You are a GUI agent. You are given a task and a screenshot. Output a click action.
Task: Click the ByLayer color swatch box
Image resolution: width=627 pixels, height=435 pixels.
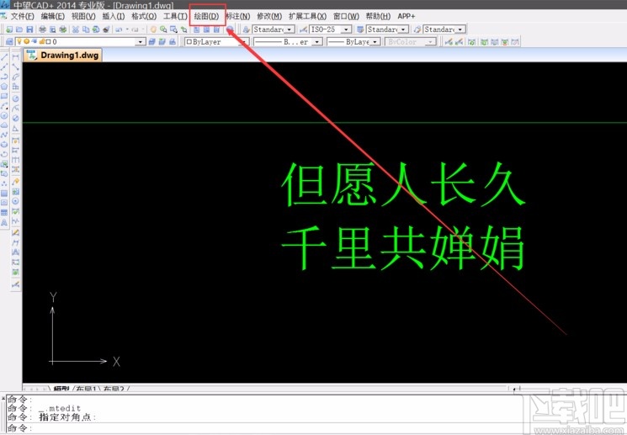[189, 41]
